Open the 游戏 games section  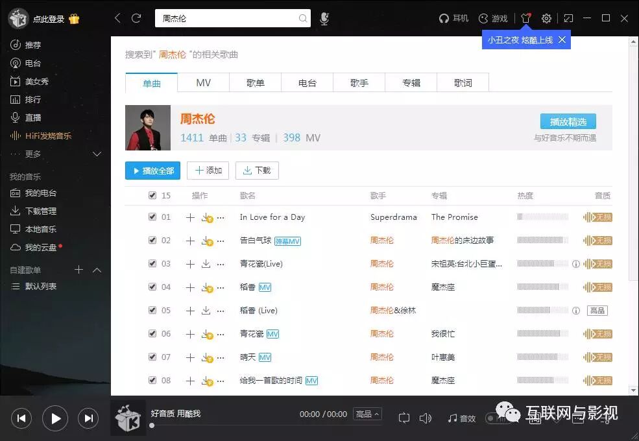click(493, 18)
